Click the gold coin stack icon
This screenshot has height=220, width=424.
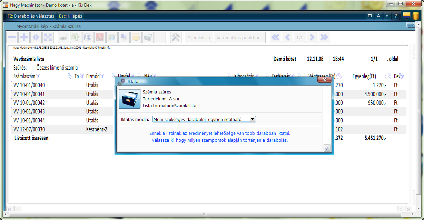415,16
